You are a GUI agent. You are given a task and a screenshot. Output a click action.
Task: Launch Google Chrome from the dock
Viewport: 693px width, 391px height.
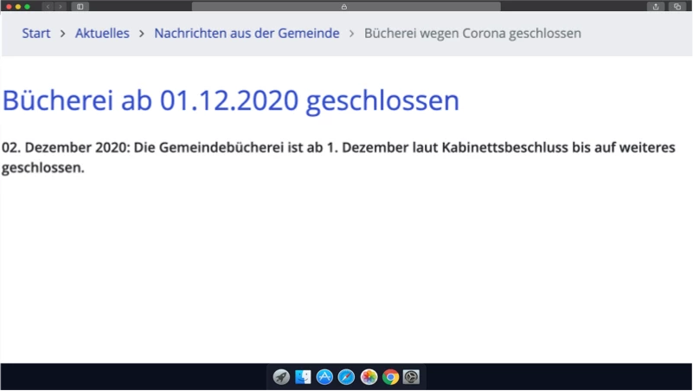point(390,377)
